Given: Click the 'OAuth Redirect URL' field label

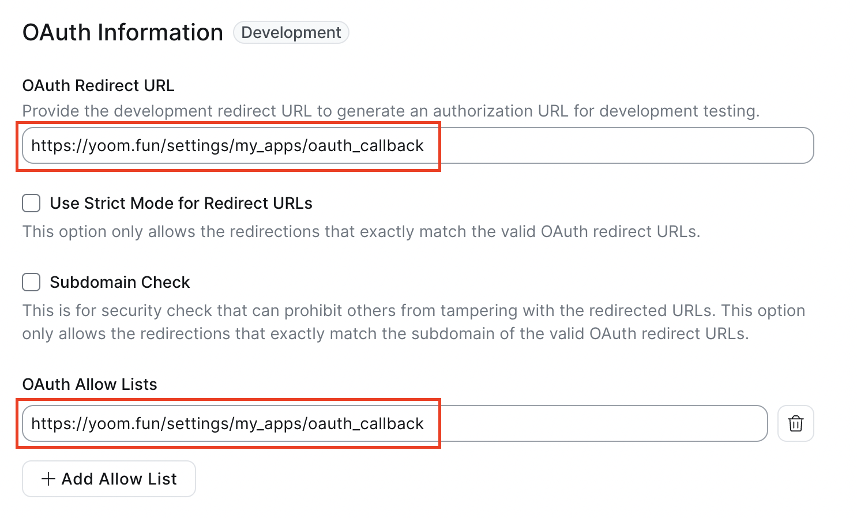Looking at the screenshot, I should [x=98, y=85].
